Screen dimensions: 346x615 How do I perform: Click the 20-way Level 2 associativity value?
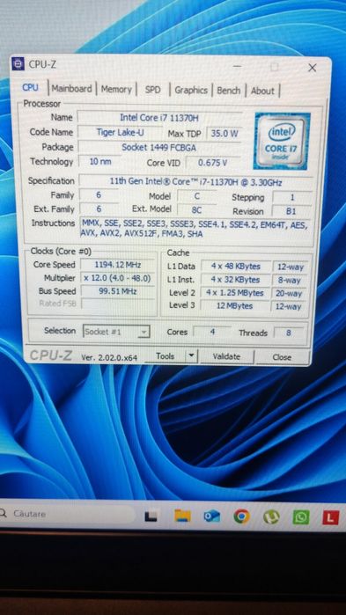point(289,293)
